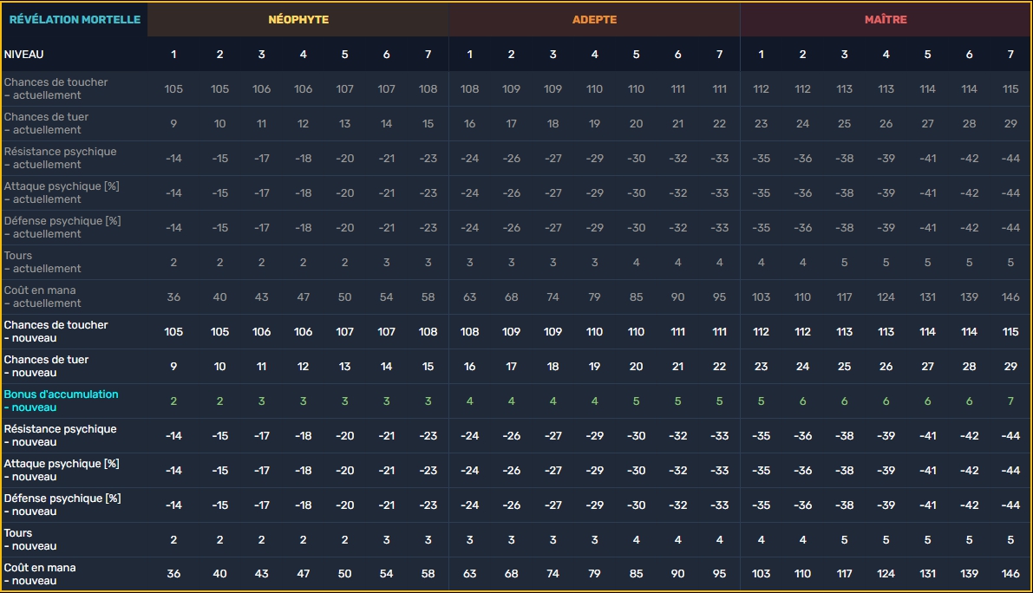Click the 'Attaque psychique [%] – actuellement' row label
Viewport: 1033px width, 593px height.
tap(62, 192)
